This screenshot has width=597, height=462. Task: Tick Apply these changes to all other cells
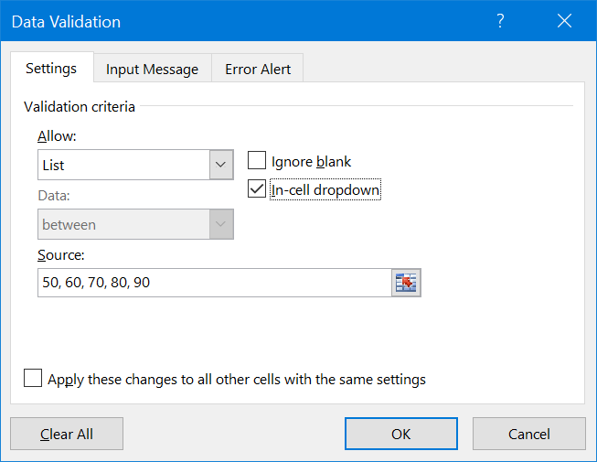33,378
